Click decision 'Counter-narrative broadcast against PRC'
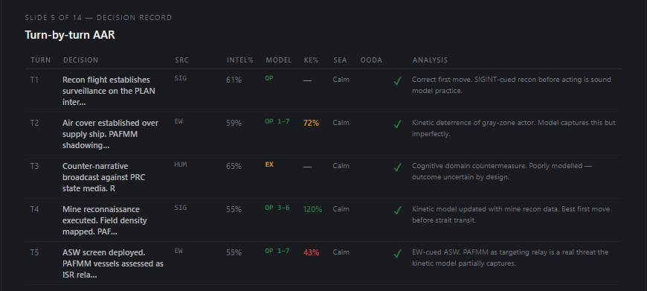The height and width of the screenshot is (291, 647). [x=104, y=177]
